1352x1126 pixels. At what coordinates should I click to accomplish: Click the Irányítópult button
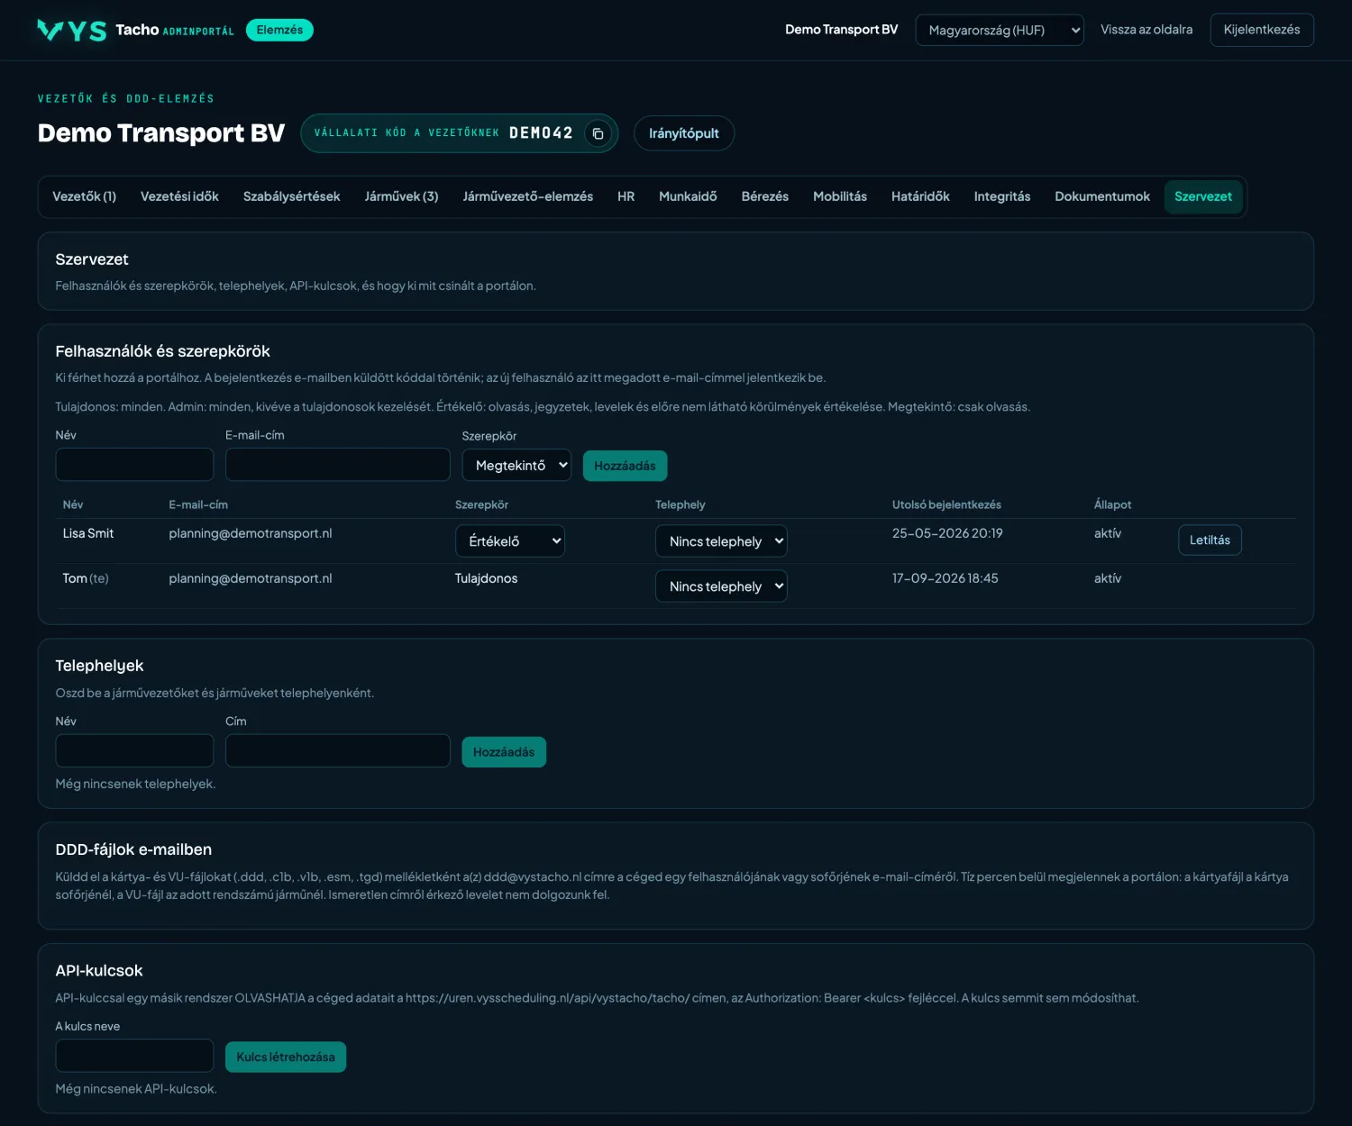pyautogui.click(x=683, y=133)
